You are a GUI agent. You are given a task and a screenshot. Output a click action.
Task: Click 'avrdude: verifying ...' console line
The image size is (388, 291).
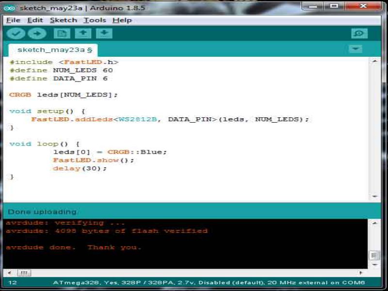(x=65, y=223)
